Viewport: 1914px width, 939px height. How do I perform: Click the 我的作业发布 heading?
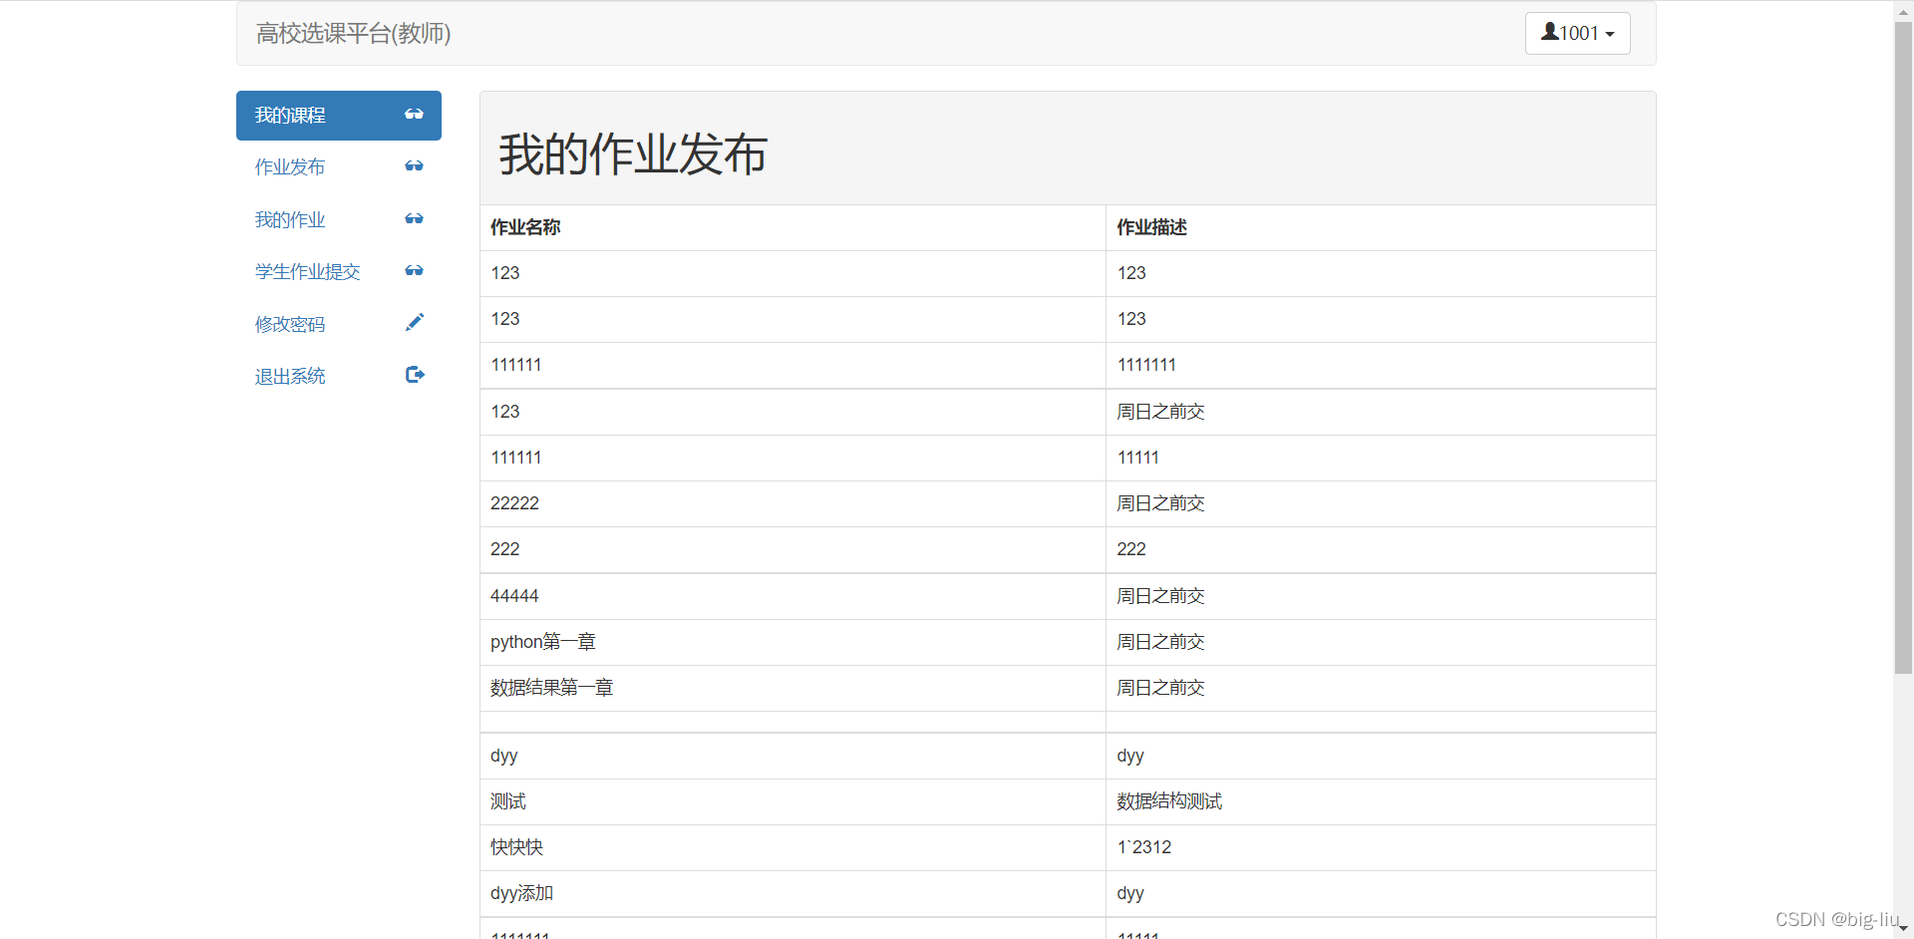[633, 155]
